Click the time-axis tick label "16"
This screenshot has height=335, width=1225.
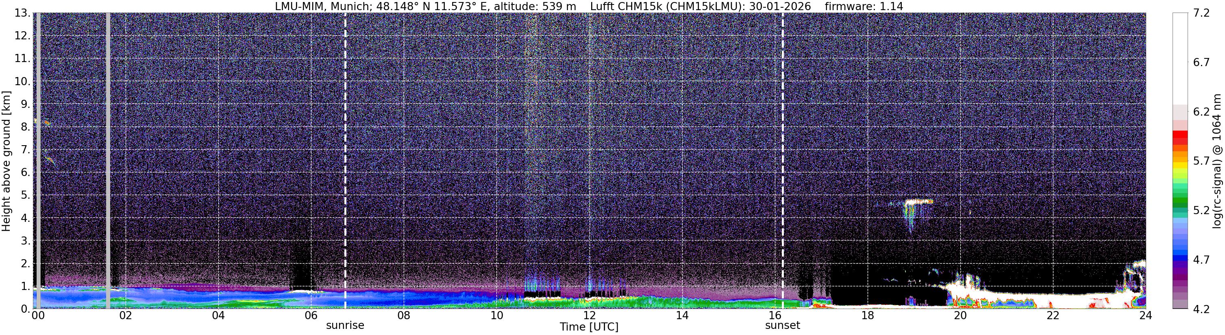775,316
